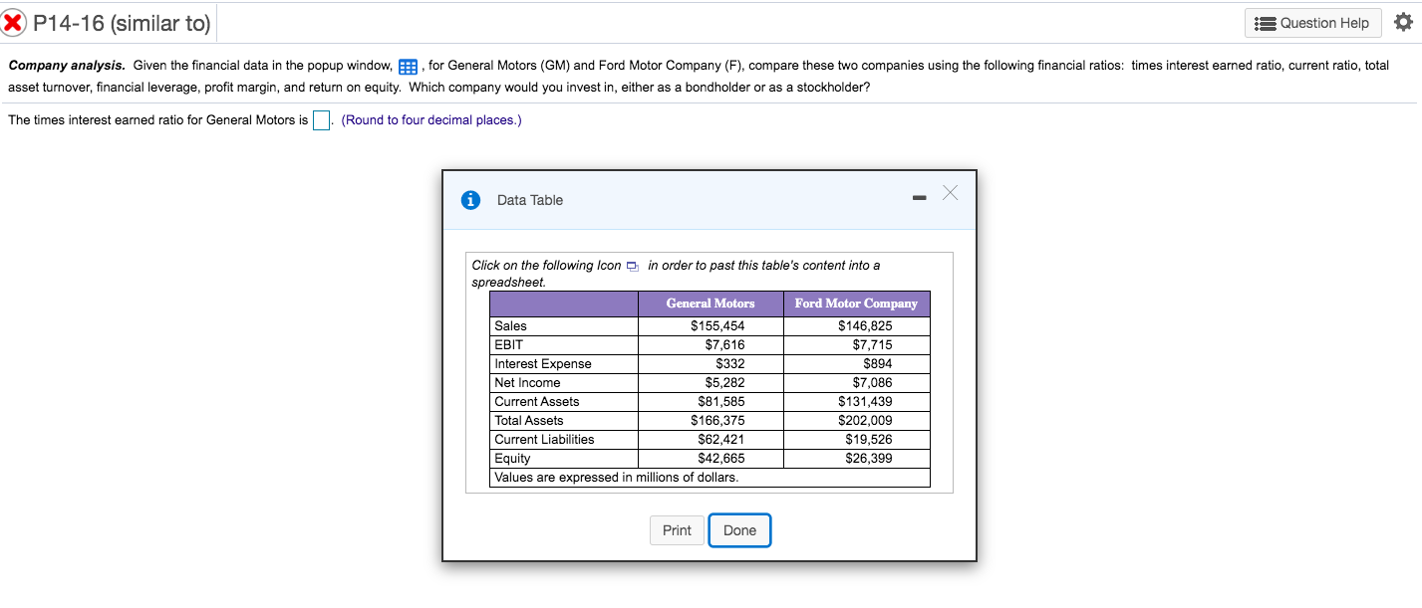Select GM interest expense $332
Image resolution: width=1422 pixels, height=608 pixels.
coord(731,364)
